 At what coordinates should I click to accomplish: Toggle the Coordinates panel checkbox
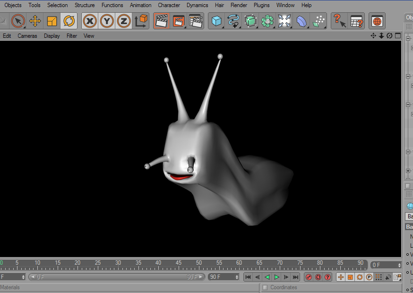tap(265, 287)
